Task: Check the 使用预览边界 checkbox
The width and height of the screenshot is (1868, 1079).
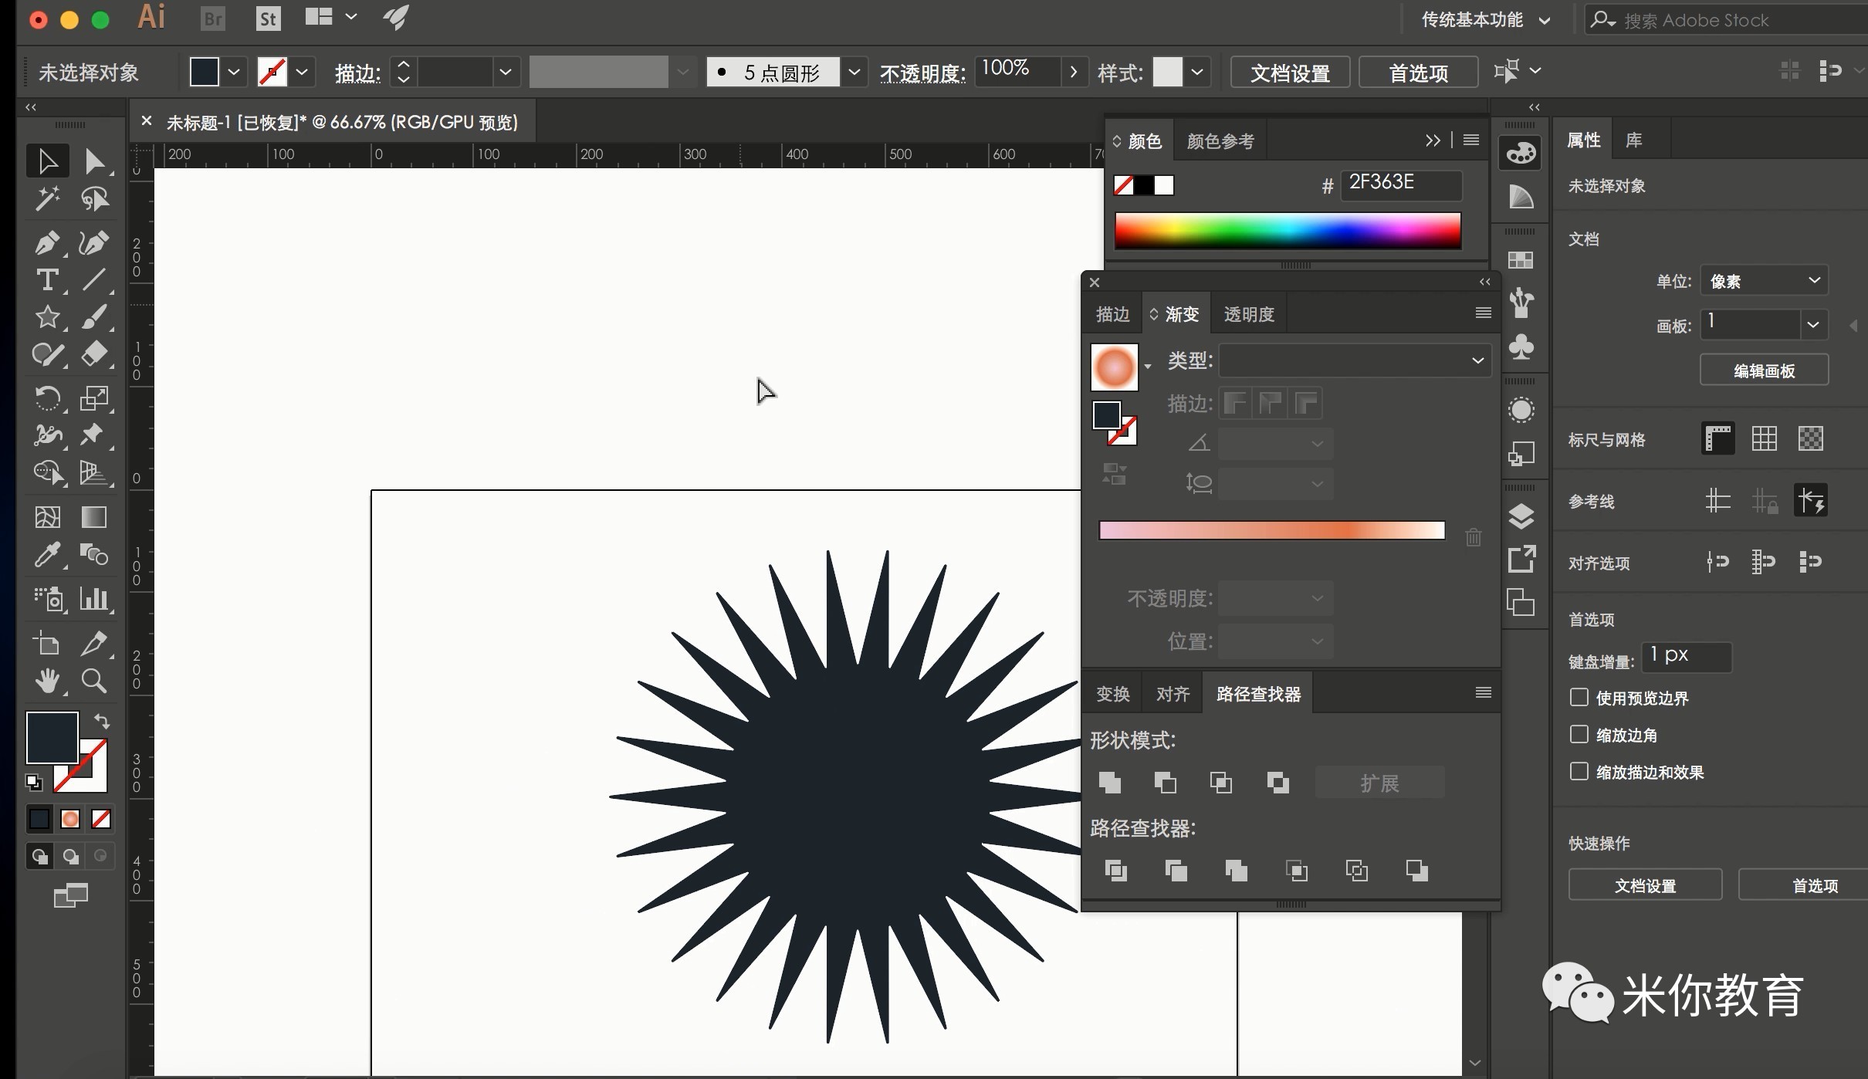Action: 1579,698
